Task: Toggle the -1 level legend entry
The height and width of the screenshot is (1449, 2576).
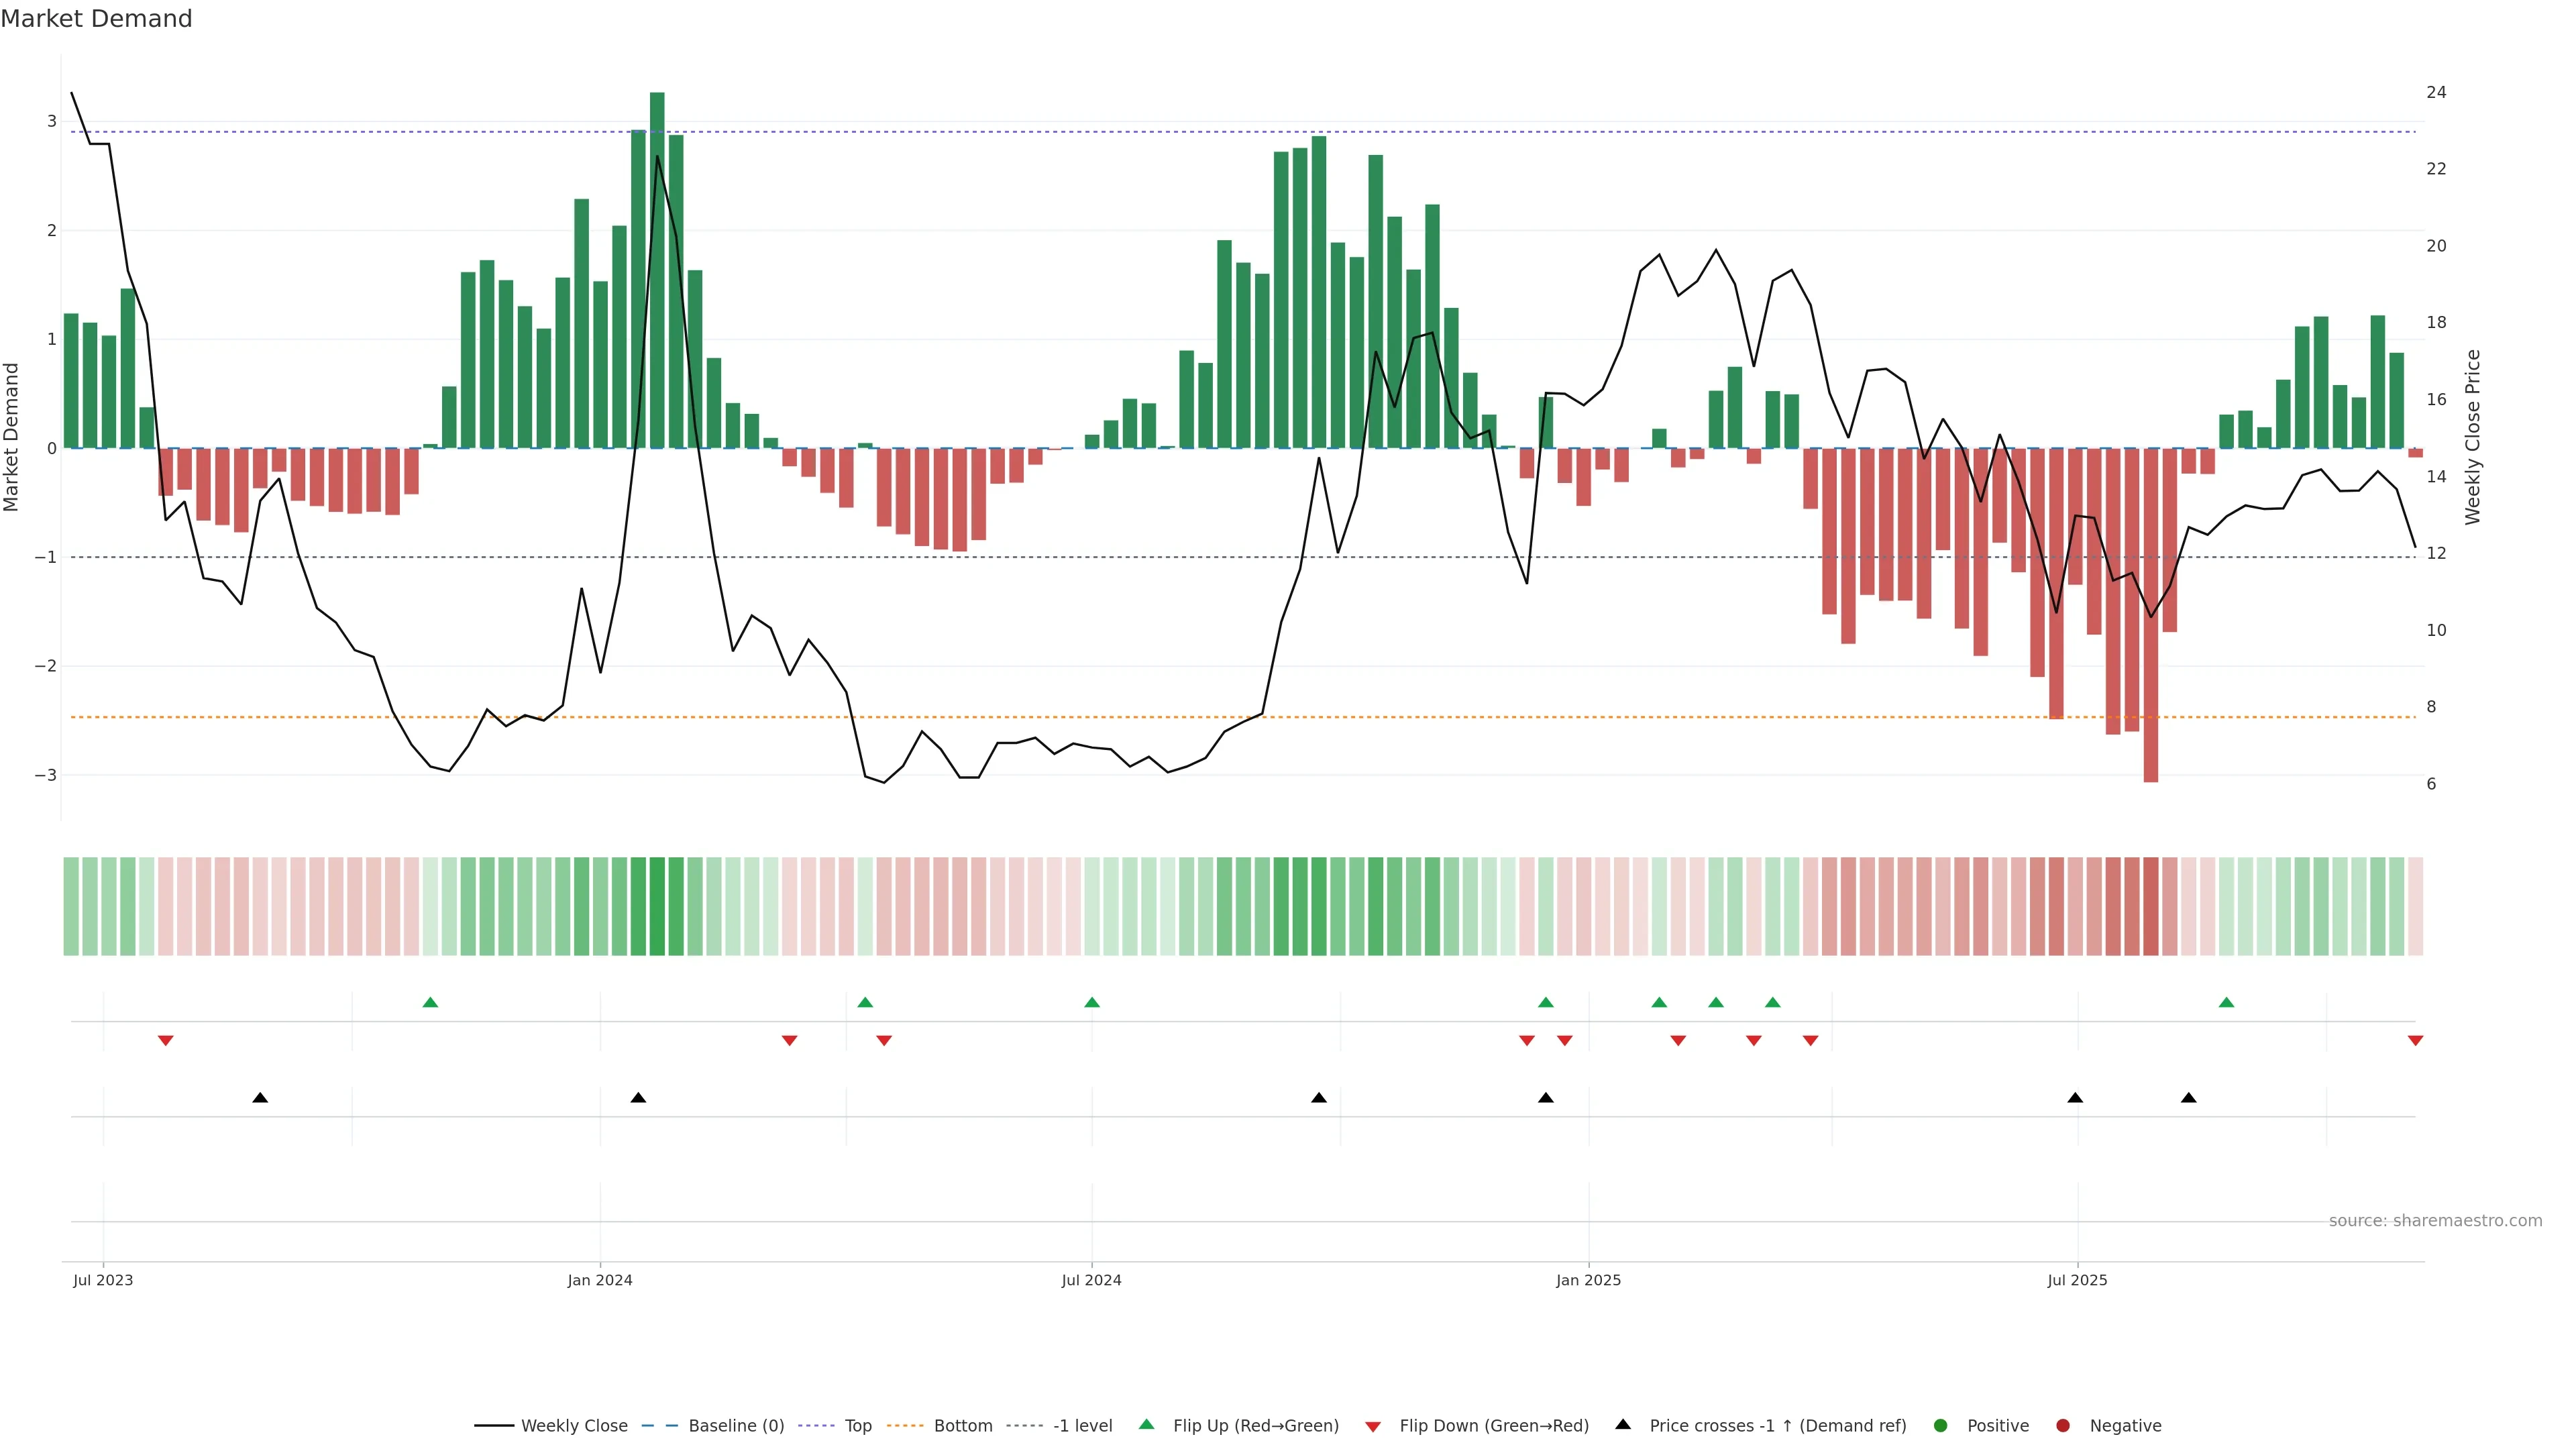Action: [1082, 1425]
